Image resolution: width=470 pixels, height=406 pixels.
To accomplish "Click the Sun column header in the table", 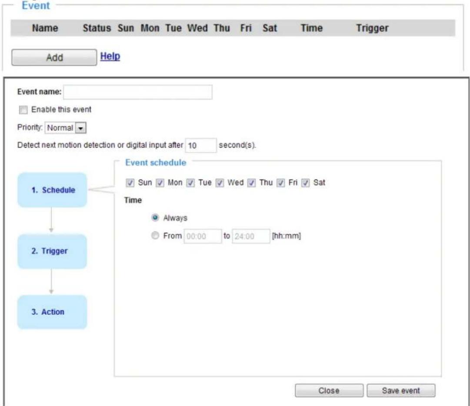I will point(126,28).
